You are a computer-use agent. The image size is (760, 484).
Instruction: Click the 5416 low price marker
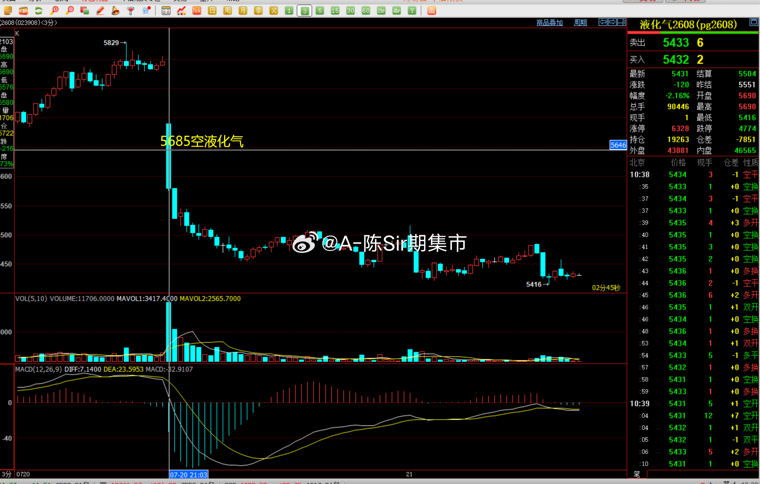pyautogui.click(x=534, y=284)
